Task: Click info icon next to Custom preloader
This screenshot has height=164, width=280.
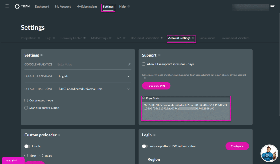Action: (x=59, y=135)
